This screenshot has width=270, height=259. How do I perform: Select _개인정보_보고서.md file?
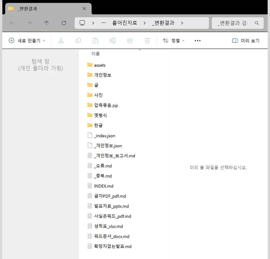111,156
